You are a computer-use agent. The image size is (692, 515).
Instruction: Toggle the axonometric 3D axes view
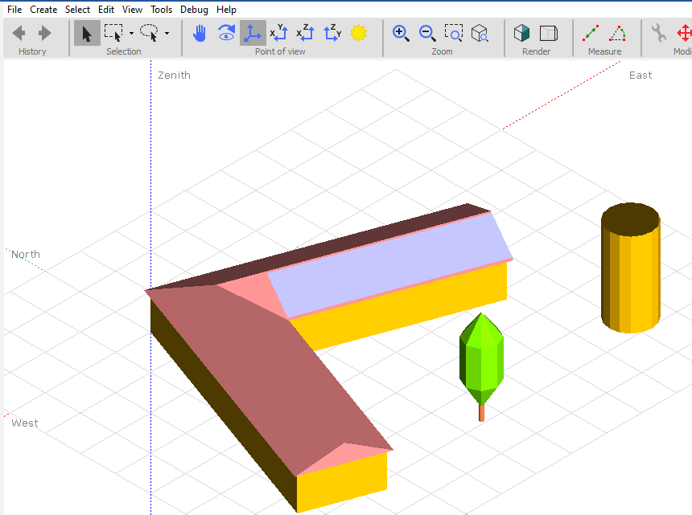pos(253,33)
